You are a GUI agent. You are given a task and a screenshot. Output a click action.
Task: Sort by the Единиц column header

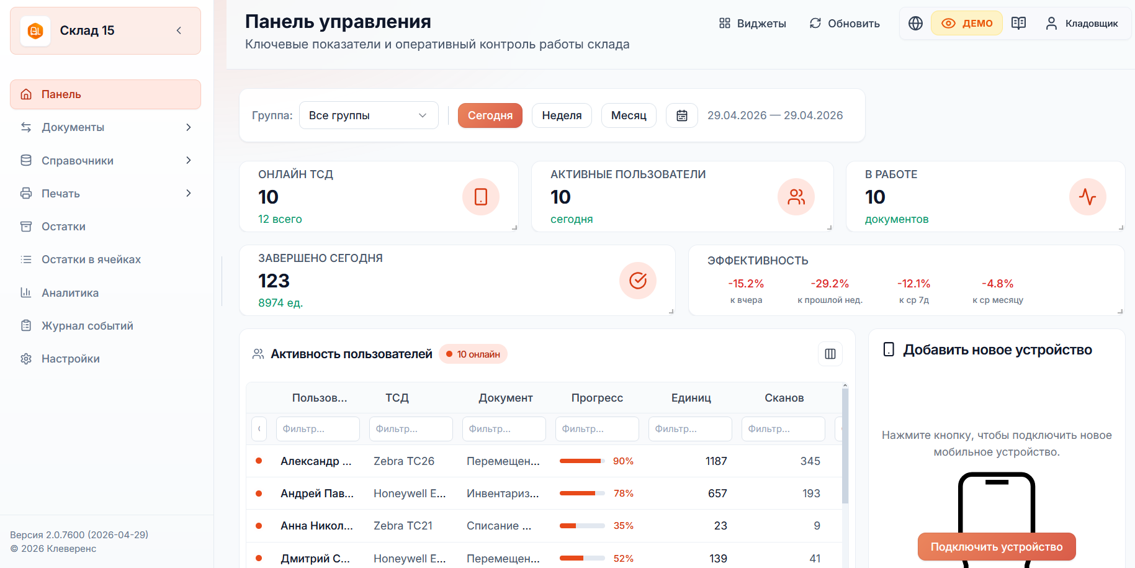[691, 398]
